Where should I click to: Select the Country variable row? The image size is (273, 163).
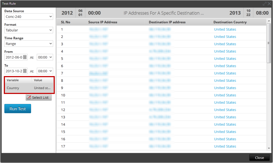29,88
